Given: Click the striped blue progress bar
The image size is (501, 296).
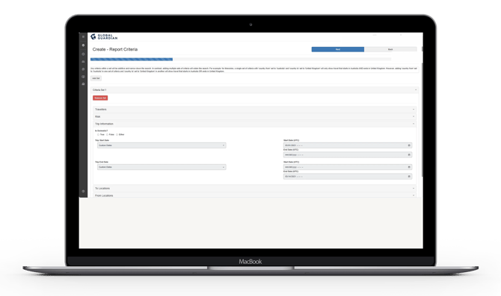Looking at the screenshot, I should pyautogui.click(x=132, y=59).
